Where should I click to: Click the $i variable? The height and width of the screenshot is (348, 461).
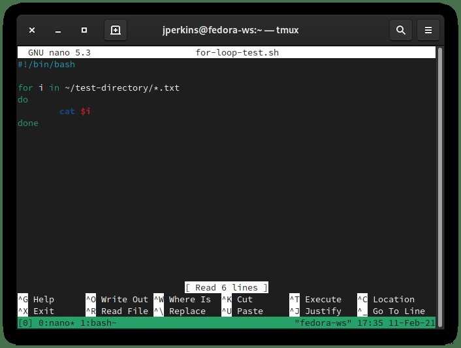pos(86,112)
